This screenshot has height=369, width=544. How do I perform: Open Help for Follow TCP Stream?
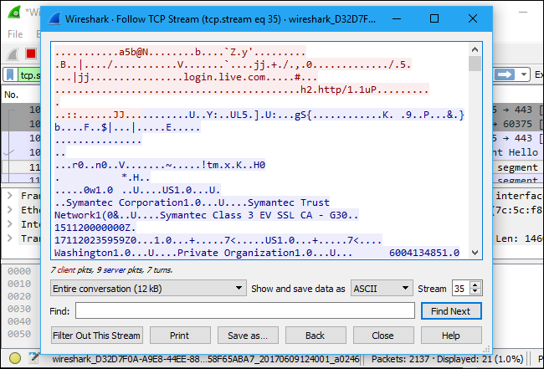[x=451, y=336]
